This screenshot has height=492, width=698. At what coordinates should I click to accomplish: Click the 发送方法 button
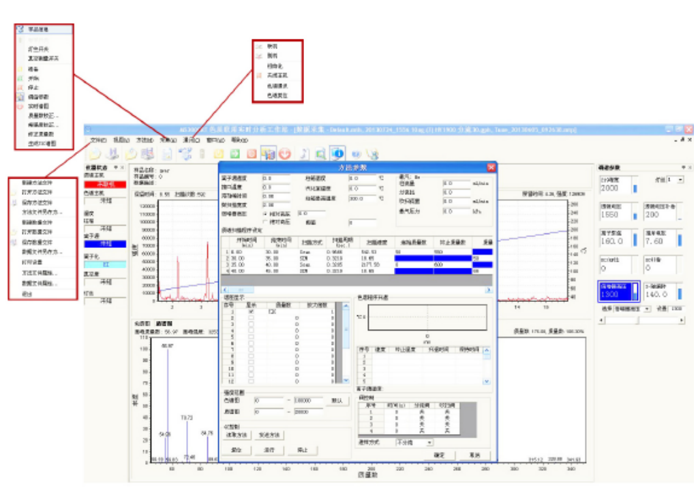coord(271,435)
